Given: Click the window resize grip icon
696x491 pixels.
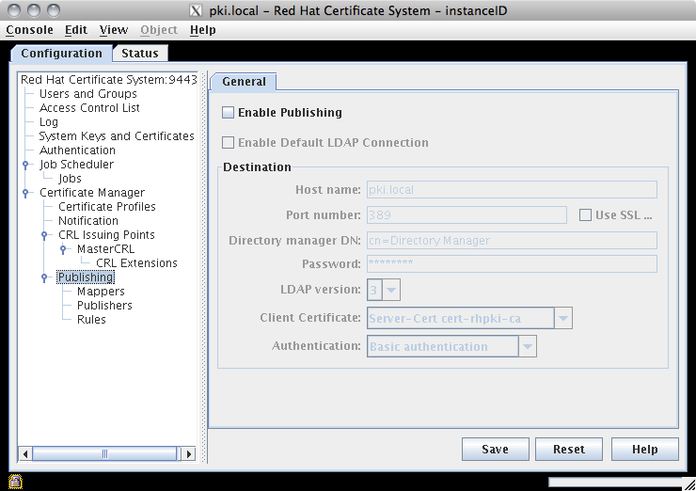Looking at the screenshot, I should [x=688, y=484].
